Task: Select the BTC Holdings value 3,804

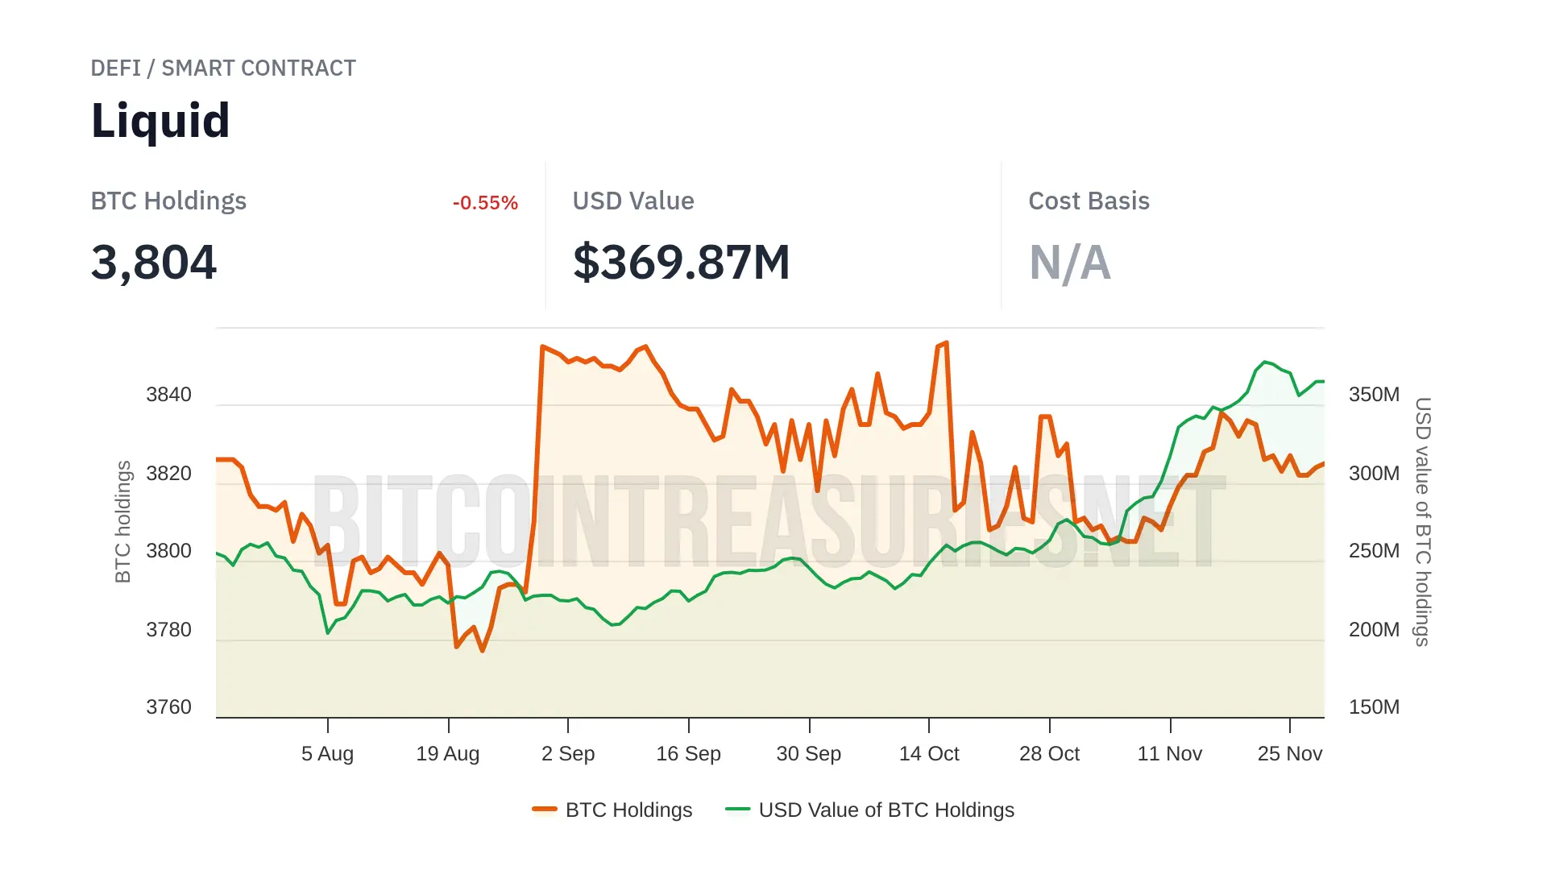Action: (x=154, y=263)
